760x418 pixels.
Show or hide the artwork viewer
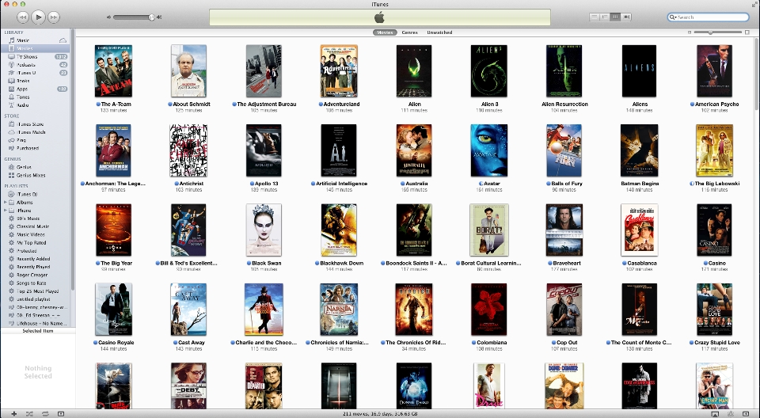click(61, 413)
